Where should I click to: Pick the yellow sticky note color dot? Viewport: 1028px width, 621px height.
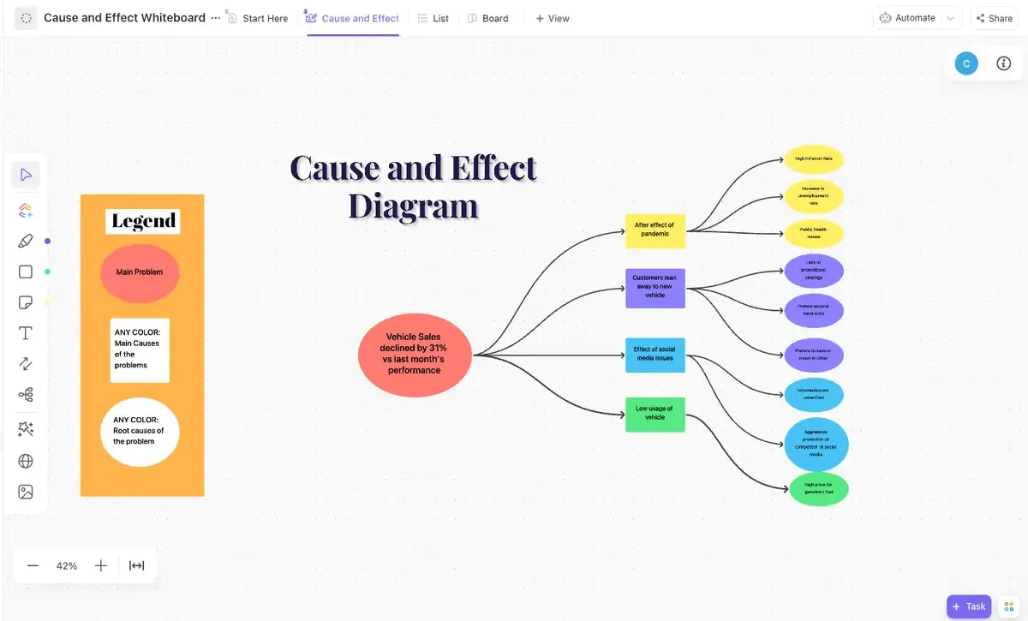click(47, 302)
